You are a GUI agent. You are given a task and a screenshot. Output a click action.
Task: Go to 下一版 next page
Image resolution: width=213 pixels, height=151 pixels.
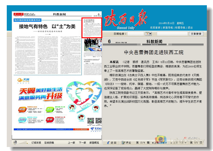point(82,143)
